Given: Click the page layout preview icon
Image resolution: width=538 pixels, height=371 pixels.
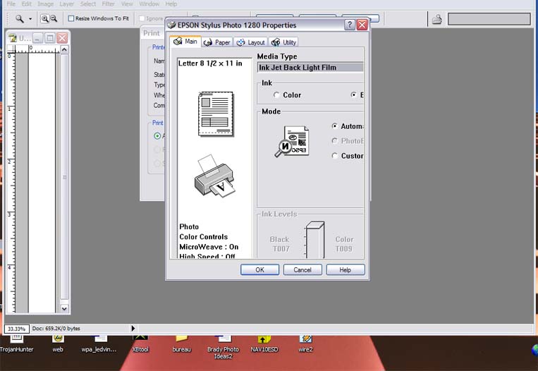Looking at the screenshot, I should click(x=216, y=114).
